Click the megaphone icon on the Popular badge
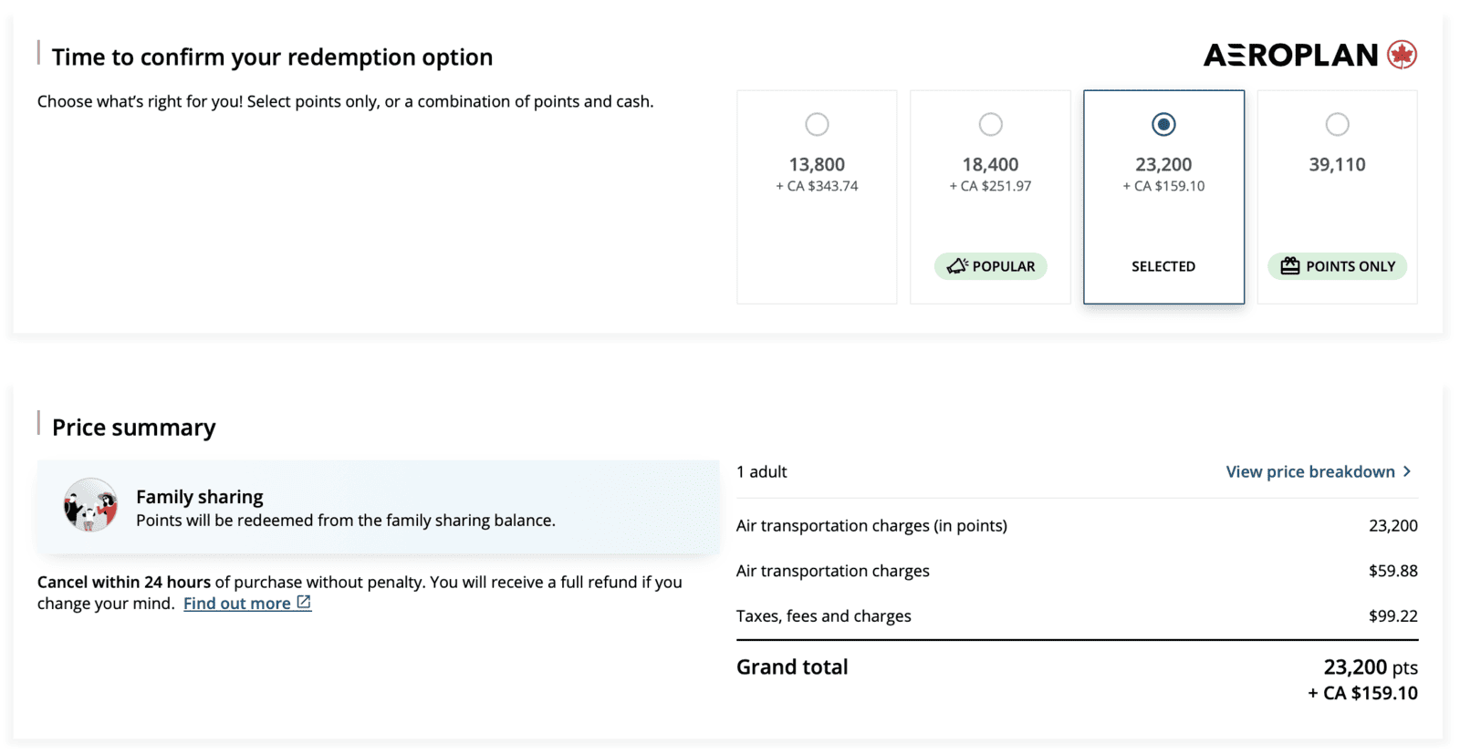1460x754 pixels. [x=956, y=266]
